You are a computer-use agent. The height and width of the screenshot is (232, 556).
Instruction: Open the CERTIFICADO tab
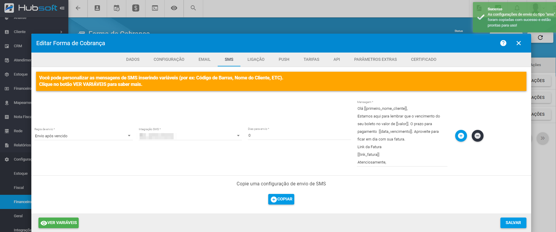[x=424, y=59]
